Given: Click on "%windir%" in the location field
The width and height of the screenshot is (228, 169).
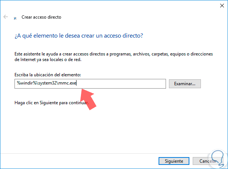Looking at the screenshot, I should coord(25,84).
